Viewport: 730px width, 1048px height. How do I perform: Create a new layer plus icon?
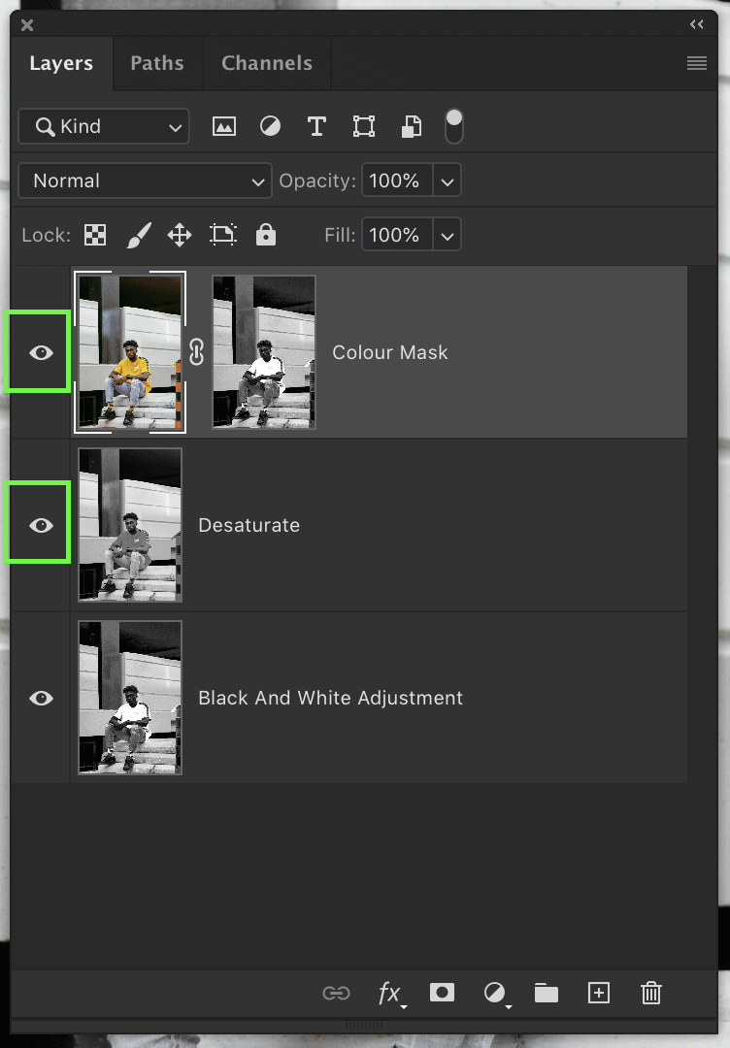[x=598, y=994]
